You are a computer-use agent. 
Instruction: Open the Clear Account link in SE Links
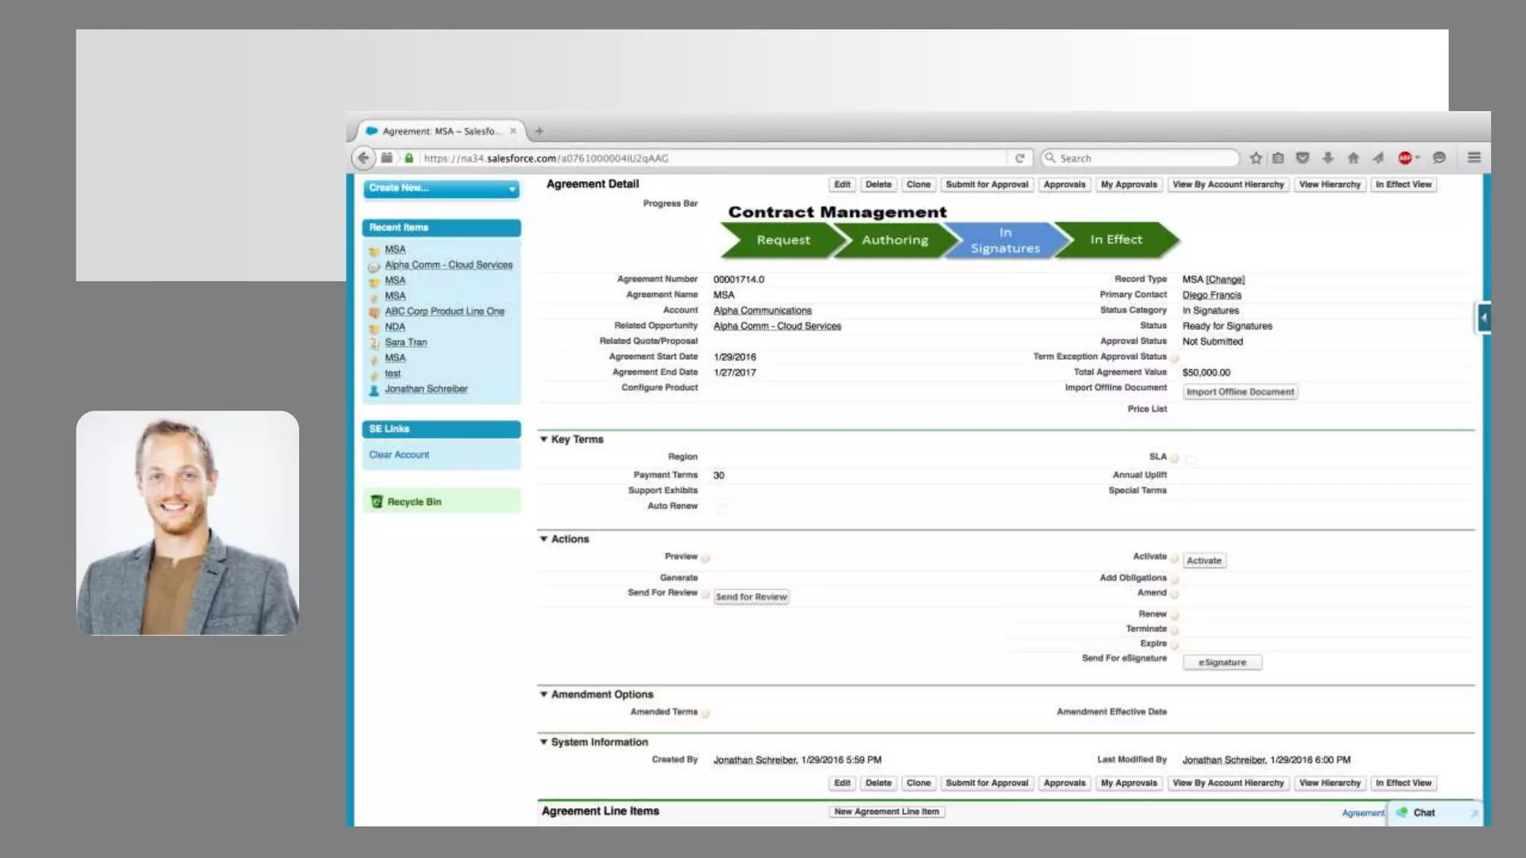[x=399, y=455]
